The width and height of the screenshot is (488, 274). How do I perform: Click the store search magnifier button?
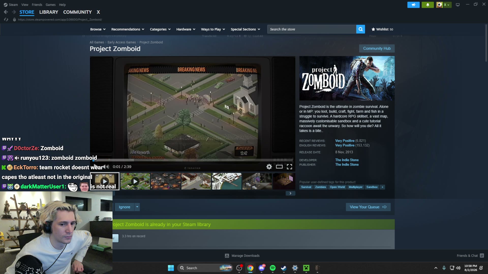coord(360,29)
